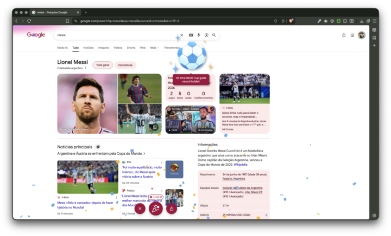Open the Público article thumbnail image
The width and height of the screenshot is (391, 236).
[174, 198]
